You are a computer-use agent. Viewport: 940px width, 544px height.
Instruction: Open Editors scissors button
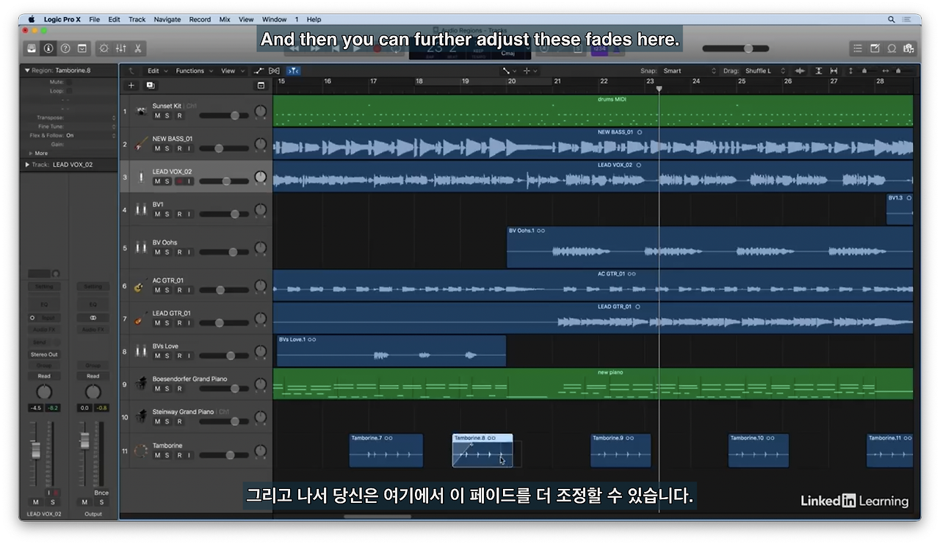pos(137,48)
